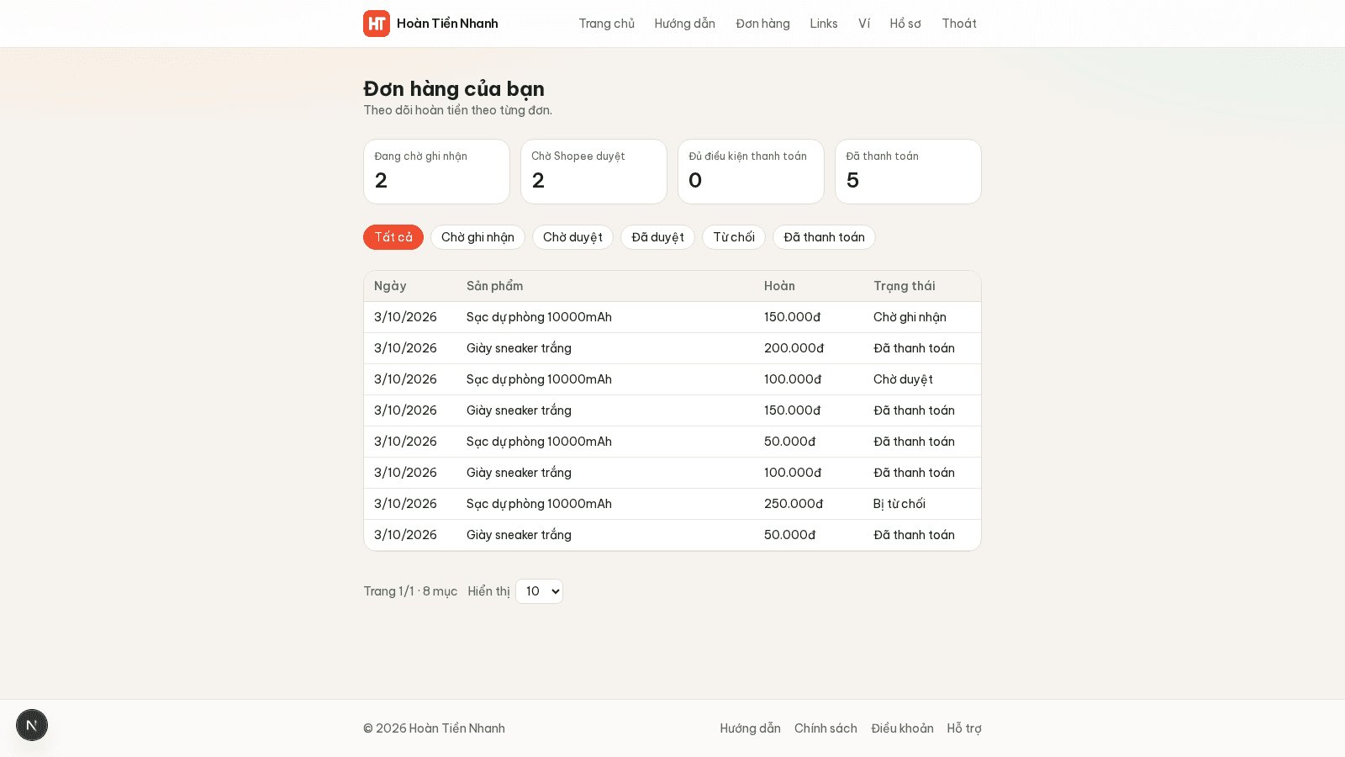Open the items-per-page dropdown
This screenshot has width=1345, height=757.
[x=539, y=591]
